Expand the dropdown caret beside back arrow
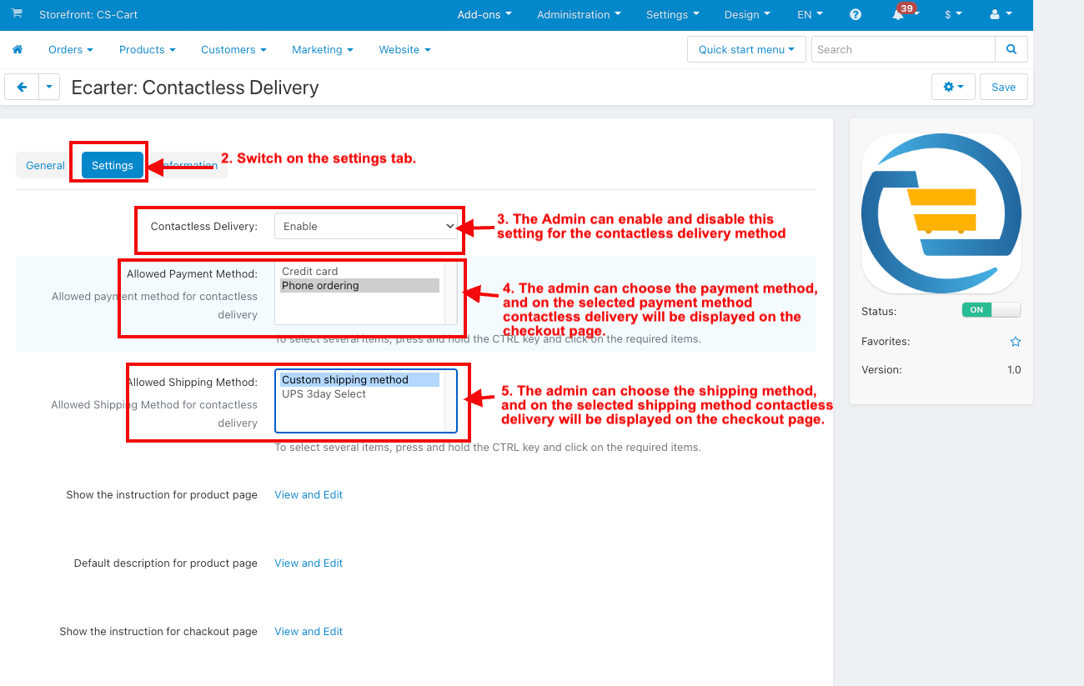1084x686 pixels. pyautogui.click(x=49, y=87)
